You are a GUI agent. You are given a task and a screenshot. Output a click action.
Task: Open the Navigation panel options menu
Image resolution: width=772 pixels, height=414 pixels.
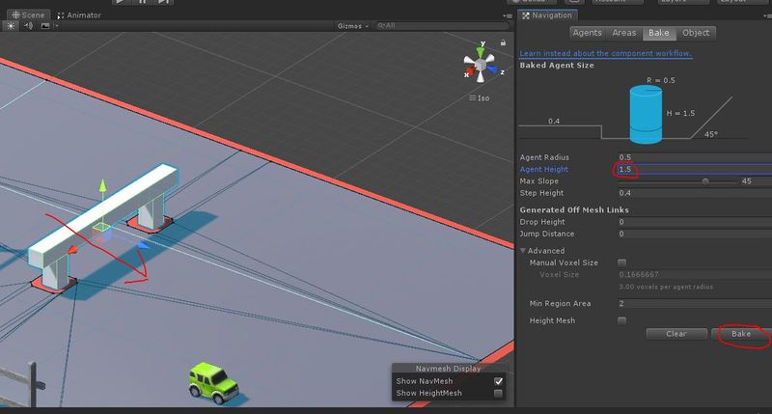(767, 15)
